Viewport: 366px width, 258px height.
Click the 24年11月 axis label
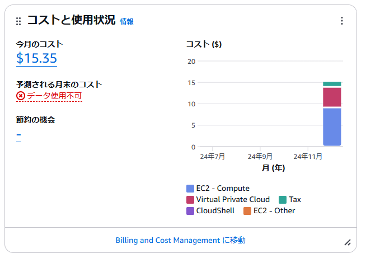(x=308, y=157)
